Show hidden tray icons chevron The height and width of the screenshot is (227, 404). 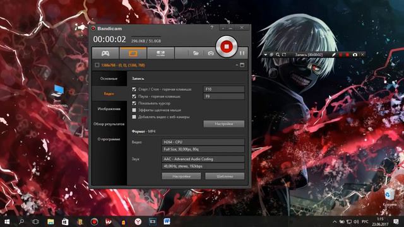(335, 221)
